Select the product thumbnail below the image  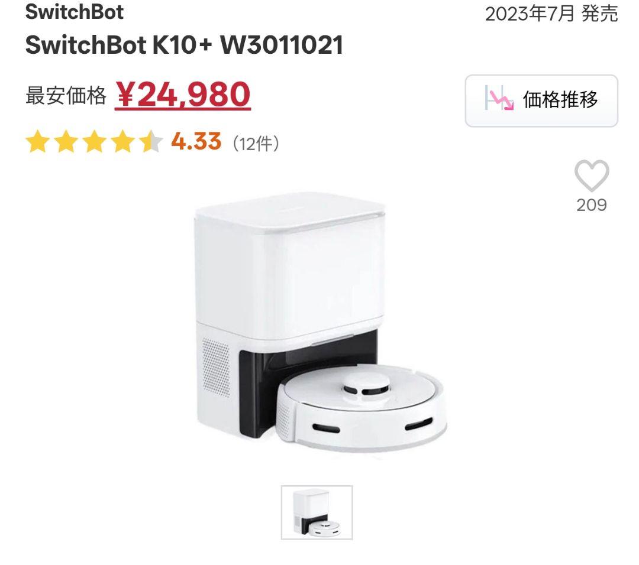click(x=317, y=512)
